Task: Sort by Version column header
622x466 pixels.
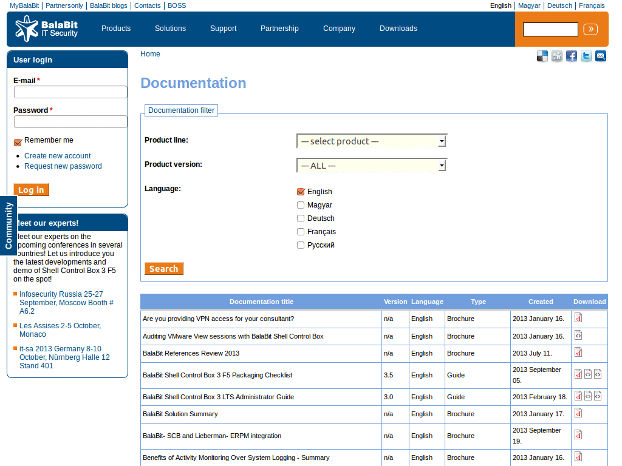Action: [395, 302]
